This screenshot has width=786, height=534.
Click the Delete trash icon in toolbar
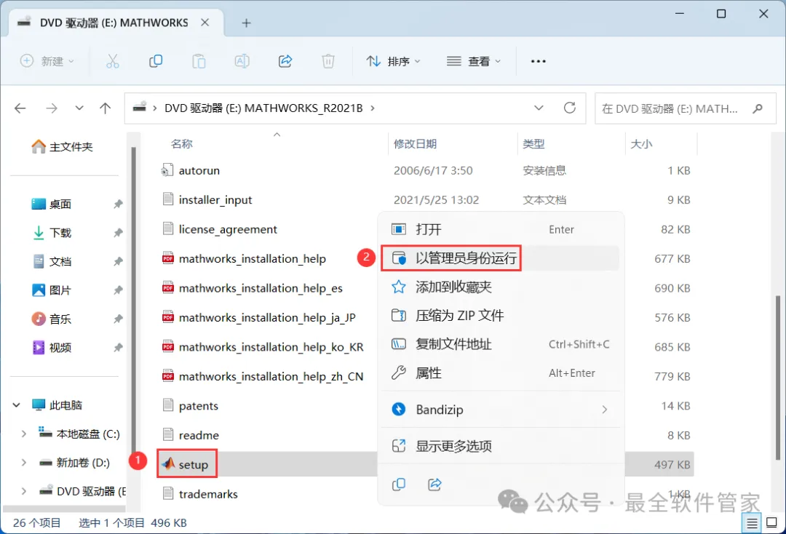point(327,61)
